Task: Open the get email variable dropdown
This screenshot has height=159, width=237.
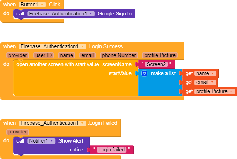Action: click(205, 82)
